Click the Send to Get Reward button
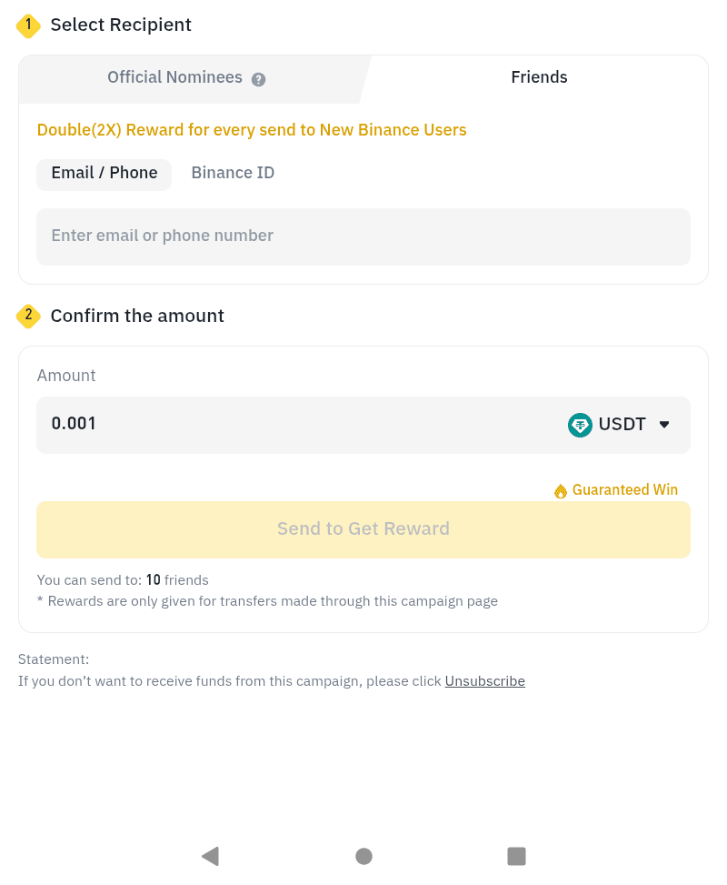The width and height of the screenshot is (727, 885). click(x=363, y=530)
